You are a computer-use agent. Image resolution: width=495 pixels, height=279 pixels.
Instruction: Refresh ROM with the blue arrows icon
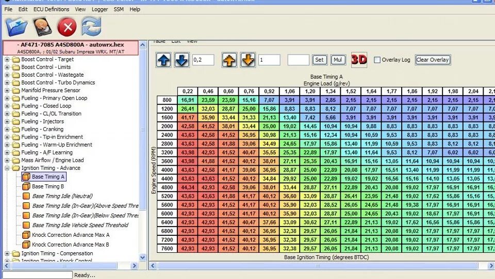(92, 26)
